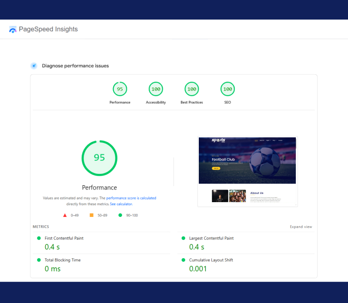Click the red triangle 0–49 legend icon
348x303 pixels.
point(65,215)
